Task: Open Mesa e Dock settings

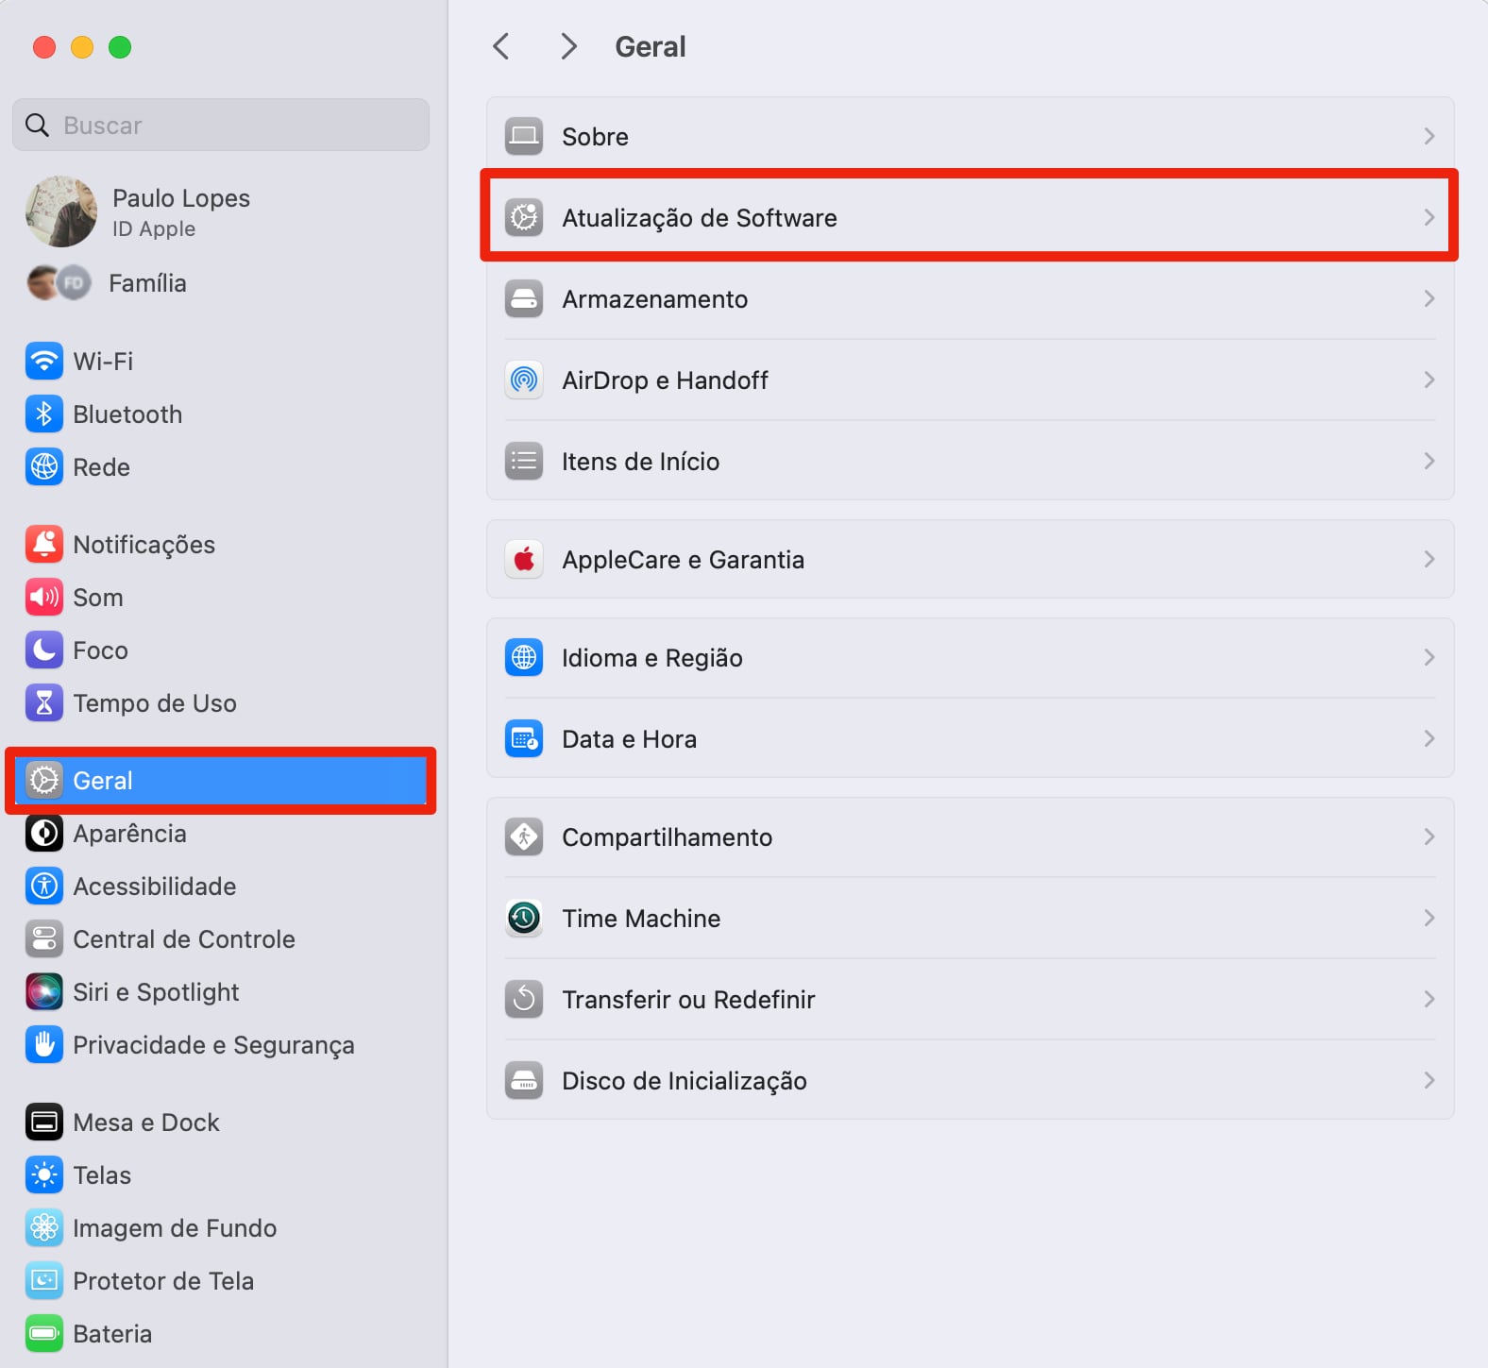Action: [145, 1122]
